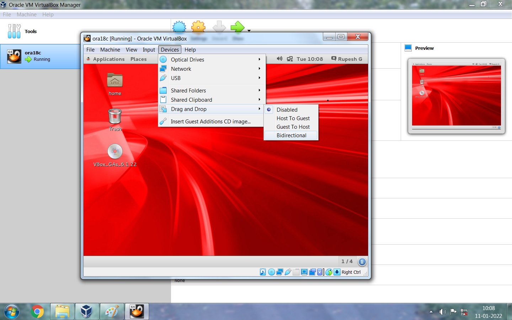Open the View menu
The image size is (512, 320).
point(131,49)
